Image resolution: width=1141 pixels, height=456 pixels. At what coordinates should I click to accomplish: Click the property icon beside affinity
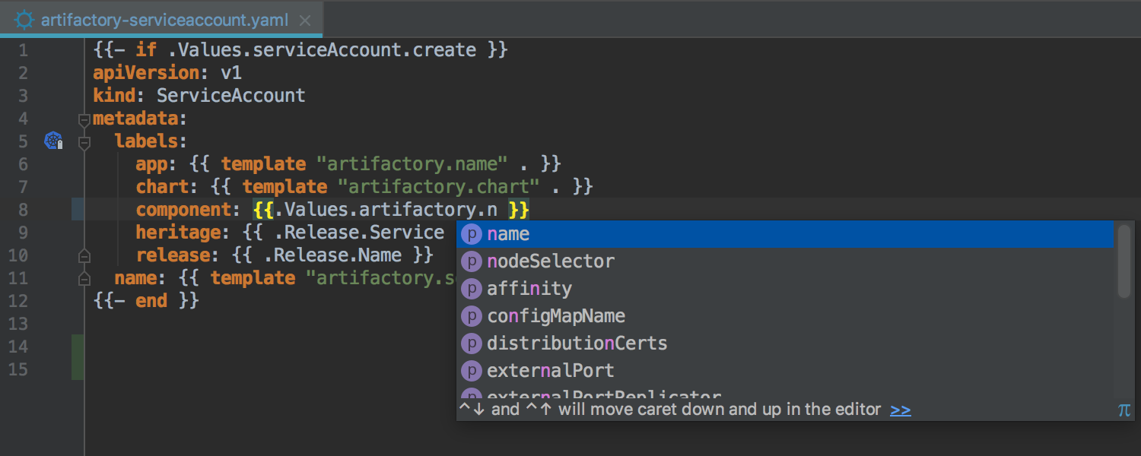click(472, 289)
